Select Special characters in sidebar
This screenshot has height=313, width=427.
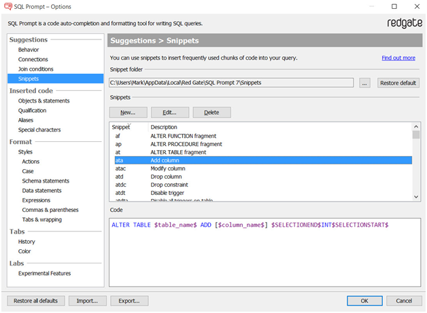[39, 130]
